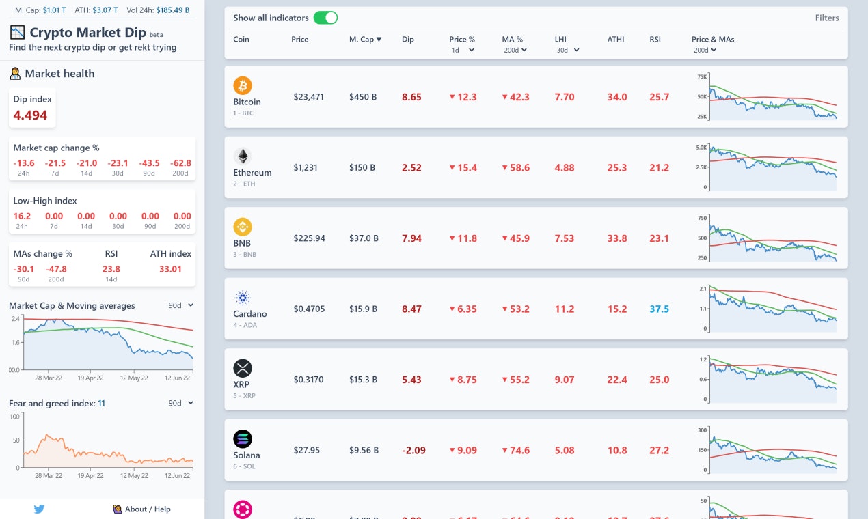Click the M. Cap $1.01 T stat

pyautogui.click(x=40, y=10)
